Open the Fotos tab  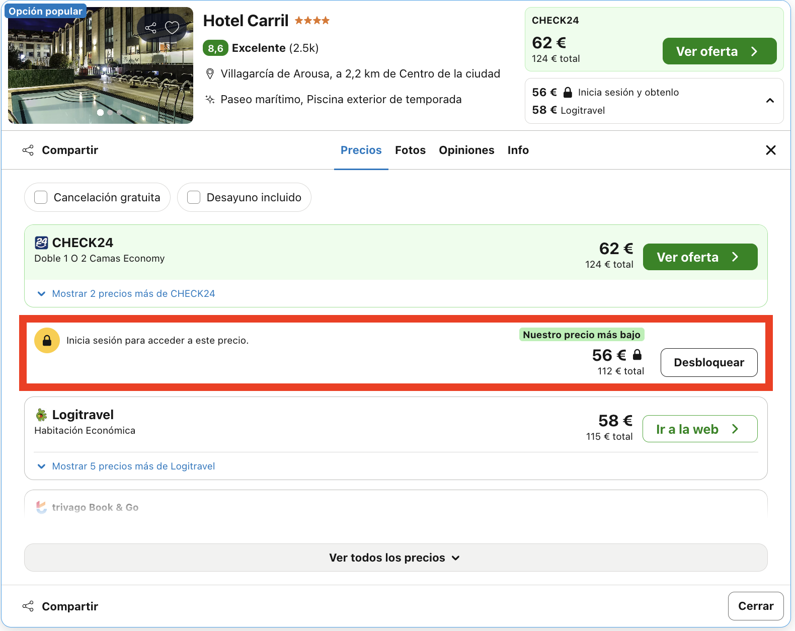pos(410,150)
